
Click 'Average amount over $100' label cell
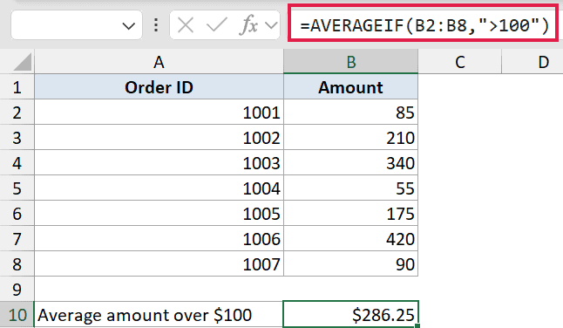tap(159, 315)
